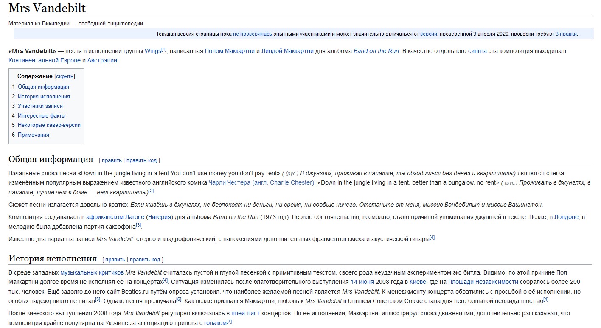Click footnote reference [7] after гопаком
This screenshot has height=328, width=601.
[x=229, y=322]
